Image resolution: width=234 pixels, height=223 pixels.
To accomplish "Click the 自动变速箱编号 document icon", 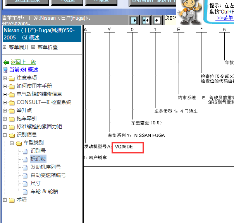I will (25, 175).
